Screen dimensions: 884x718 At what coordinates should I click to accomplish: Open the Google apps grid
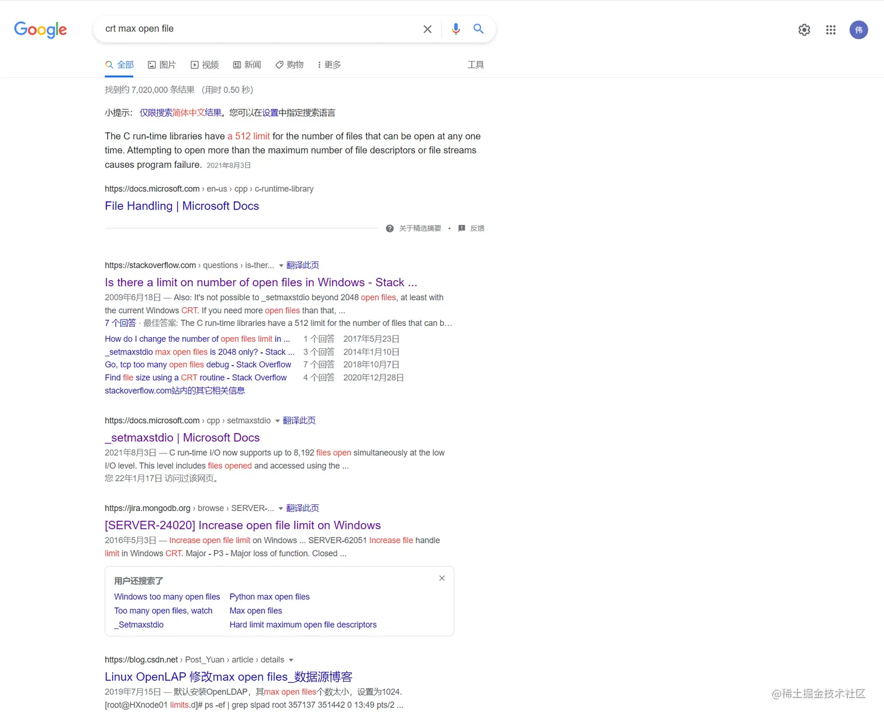(830, 30)
